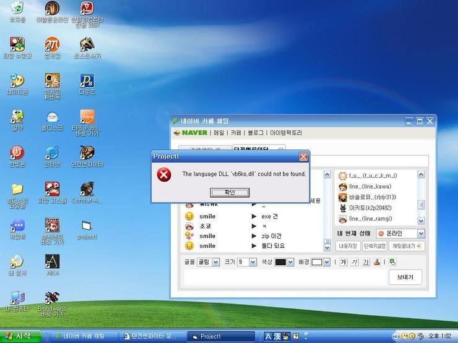Select the 한글 2007 desktop shortcut
The height and width of the screenshot is (343, 458).
pyautogui.click(x=87, y=14)
